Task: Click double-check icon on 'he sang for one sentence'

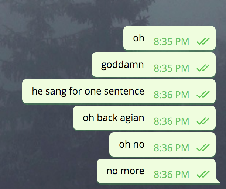Action: pyautogui.click(x=203, y=94)
